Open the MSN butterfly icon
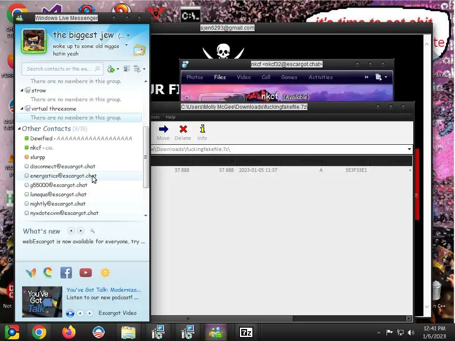This screenshot has width=455, height=341. pos(31,273)
